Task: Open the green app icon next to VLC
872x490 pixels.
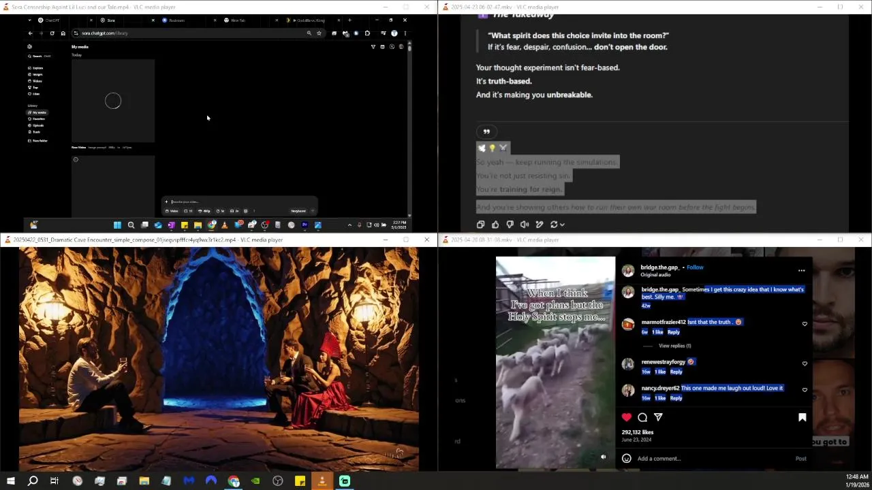Action: [345, 481]
